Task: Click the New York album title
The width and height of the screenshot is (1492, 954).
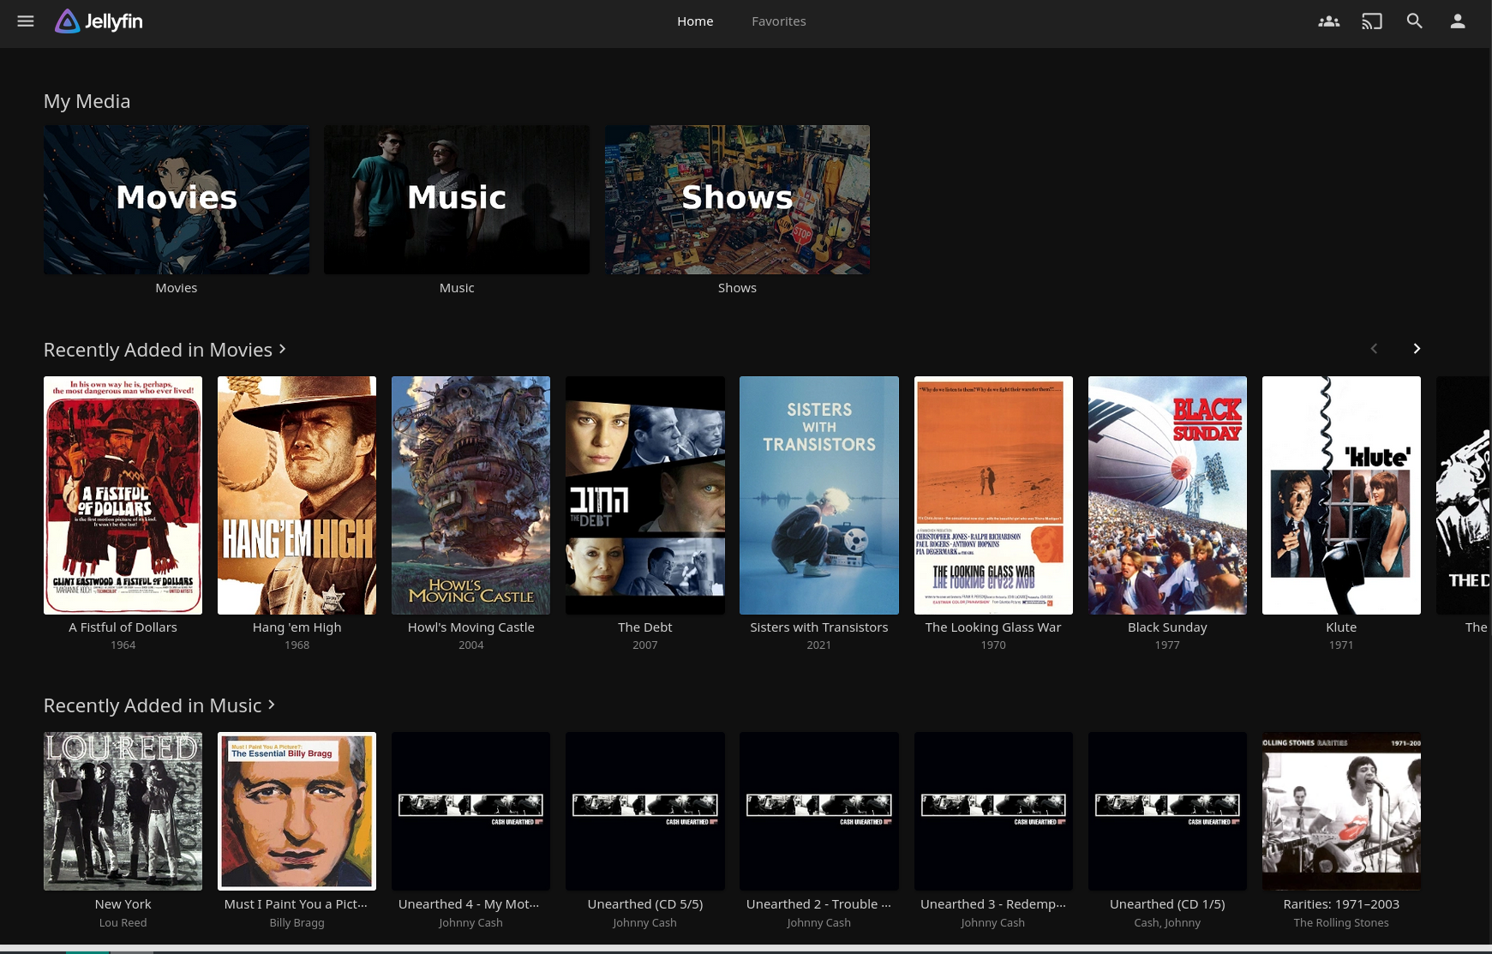Action: 123,904
